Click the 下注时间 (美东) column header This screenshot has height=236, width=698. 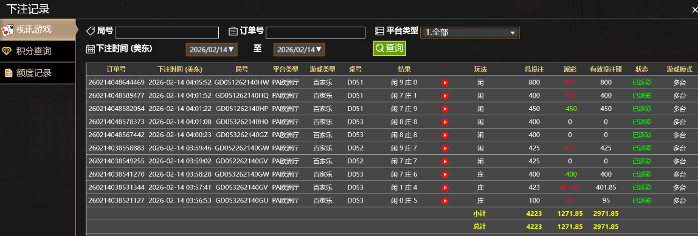[x=180, y=69]
